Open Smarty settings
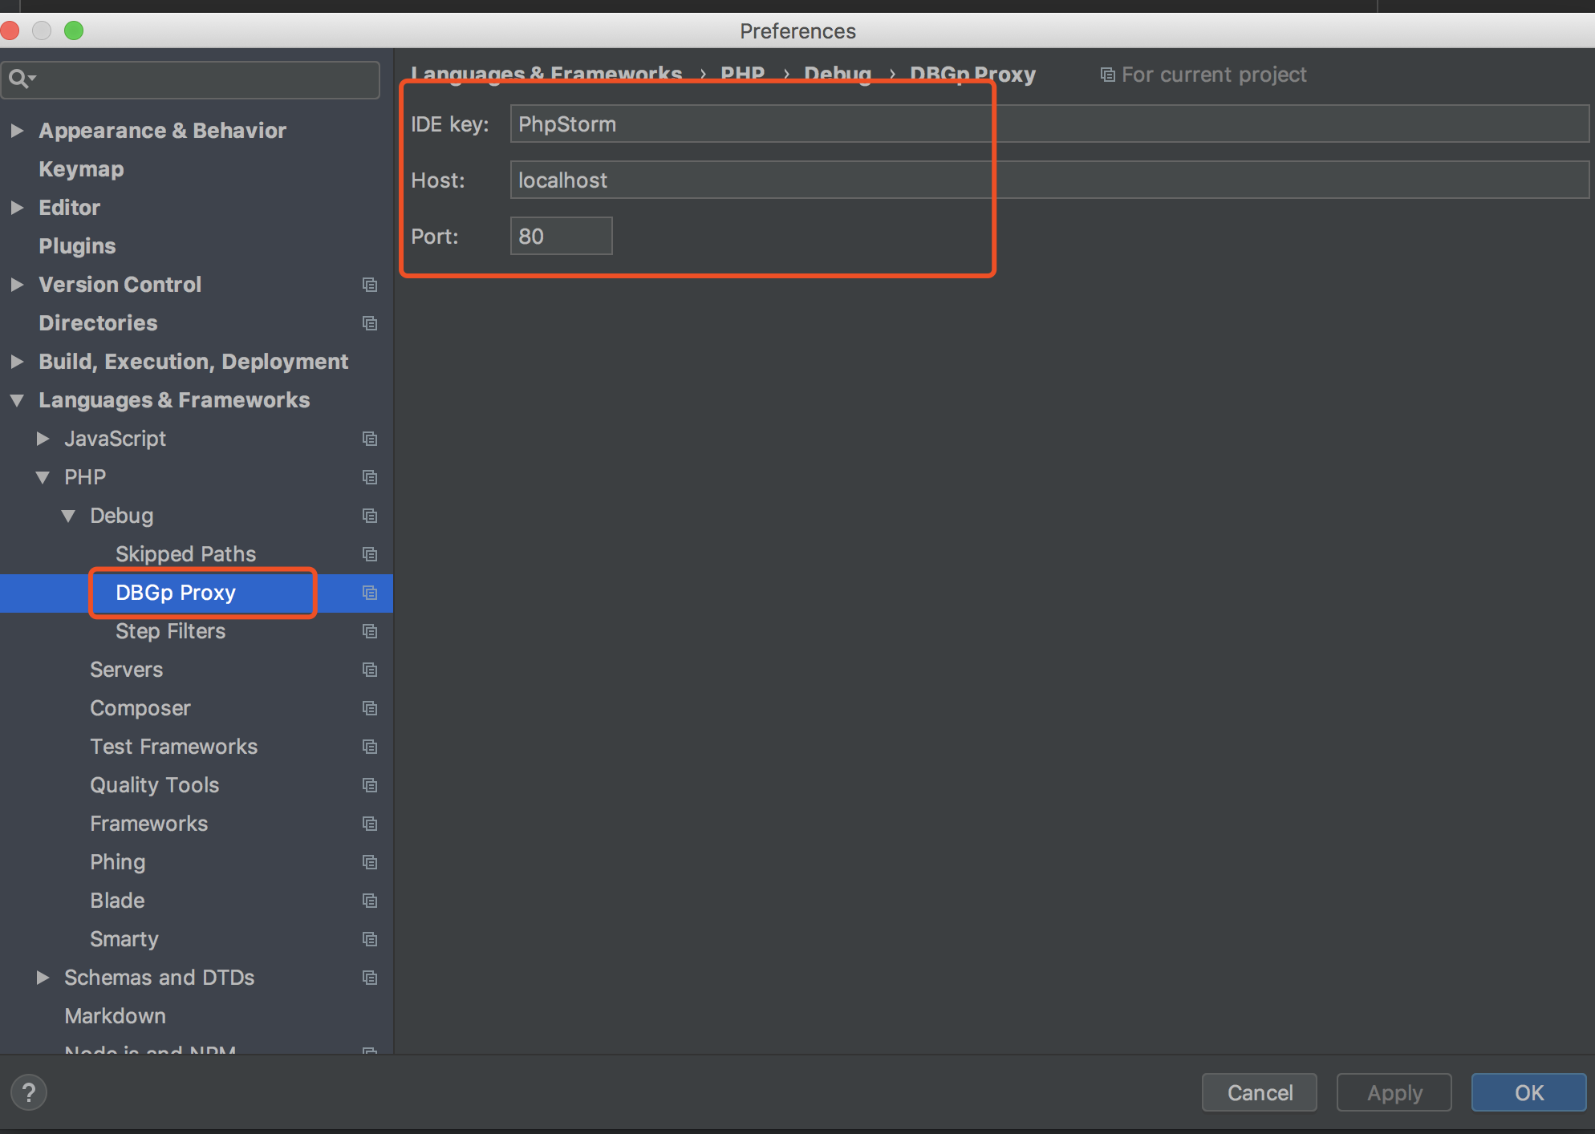Viewport: 1595px width, 1134px height. (124, 939)
